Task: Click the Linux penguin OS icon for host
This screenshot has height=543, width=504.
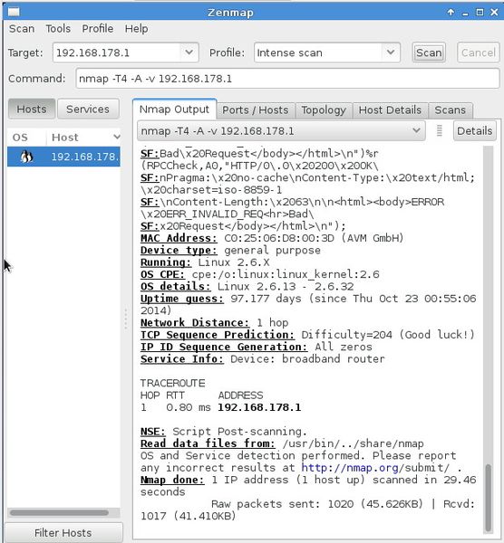Action: [x=26, y=157]
